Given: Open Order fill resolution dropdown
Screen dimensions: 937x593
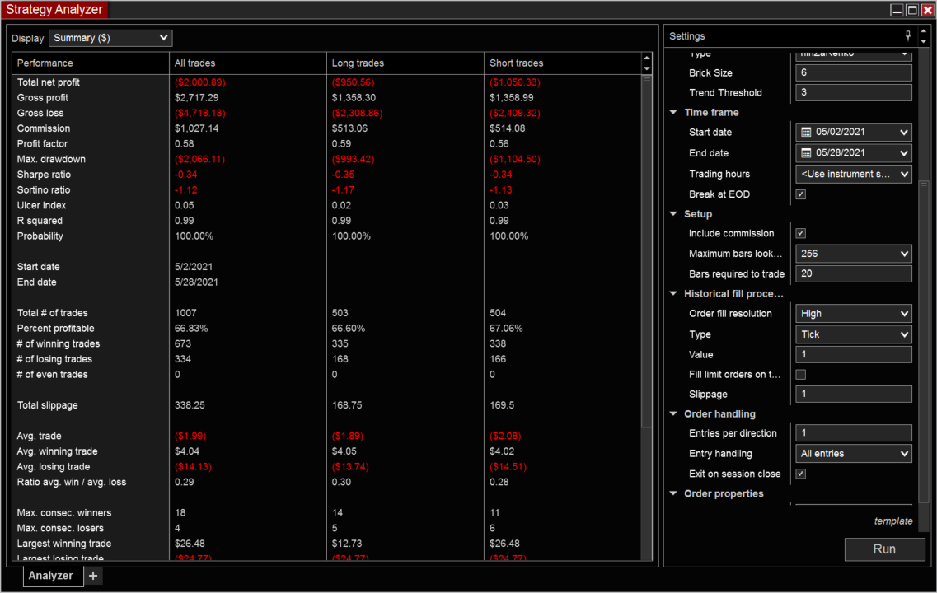Looking at the screenshot, I should pos(853,314).
